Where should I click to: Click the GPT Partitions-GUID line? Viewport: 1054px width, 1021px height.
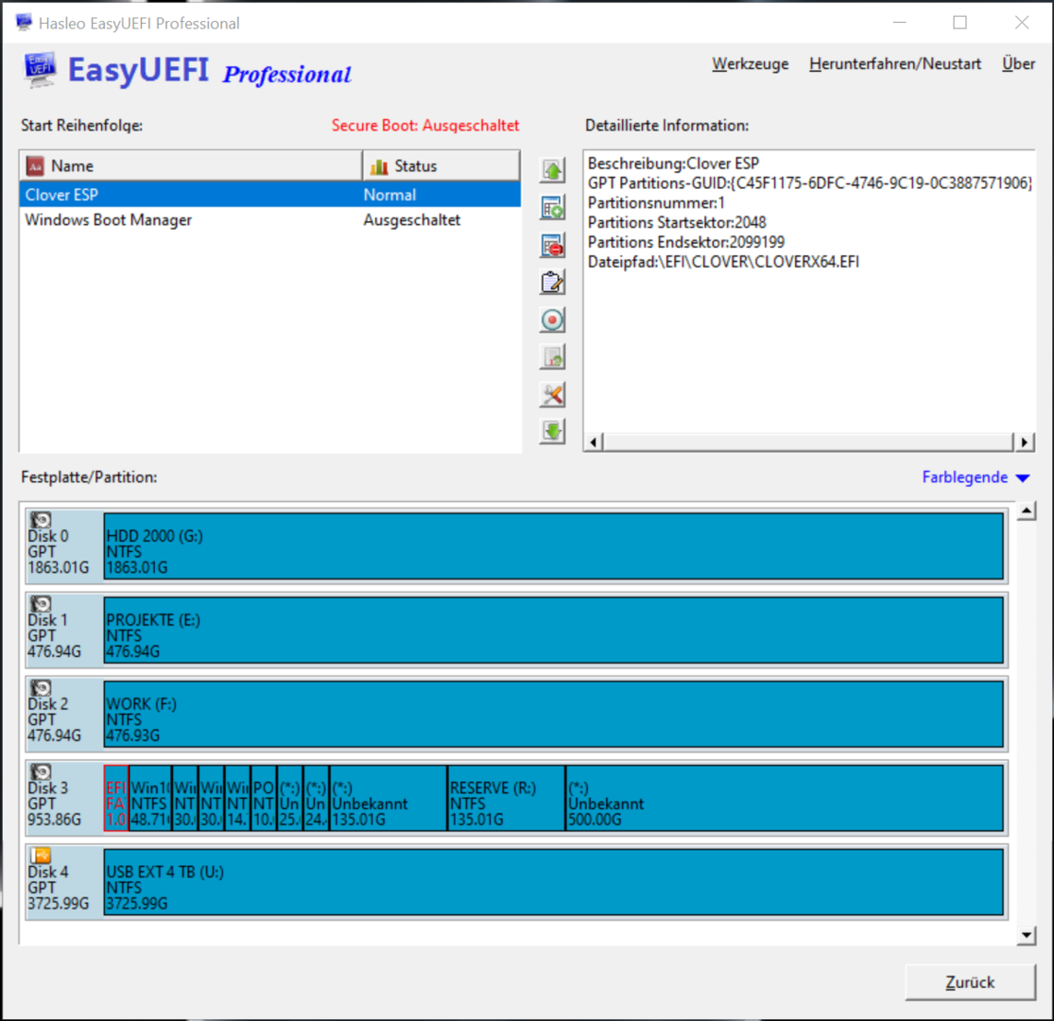[809, 182]
